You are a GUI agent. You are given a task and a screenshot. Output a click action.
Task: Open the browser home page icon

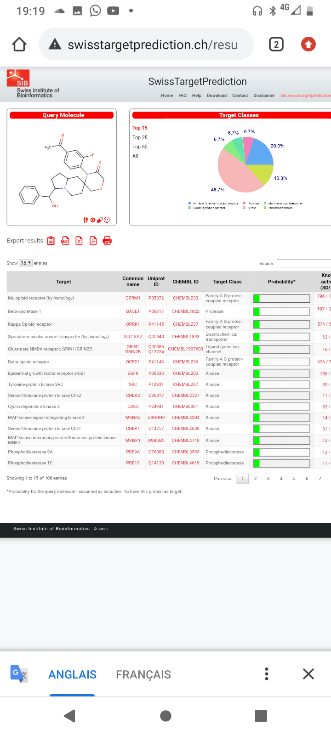(x=19, y=45)
